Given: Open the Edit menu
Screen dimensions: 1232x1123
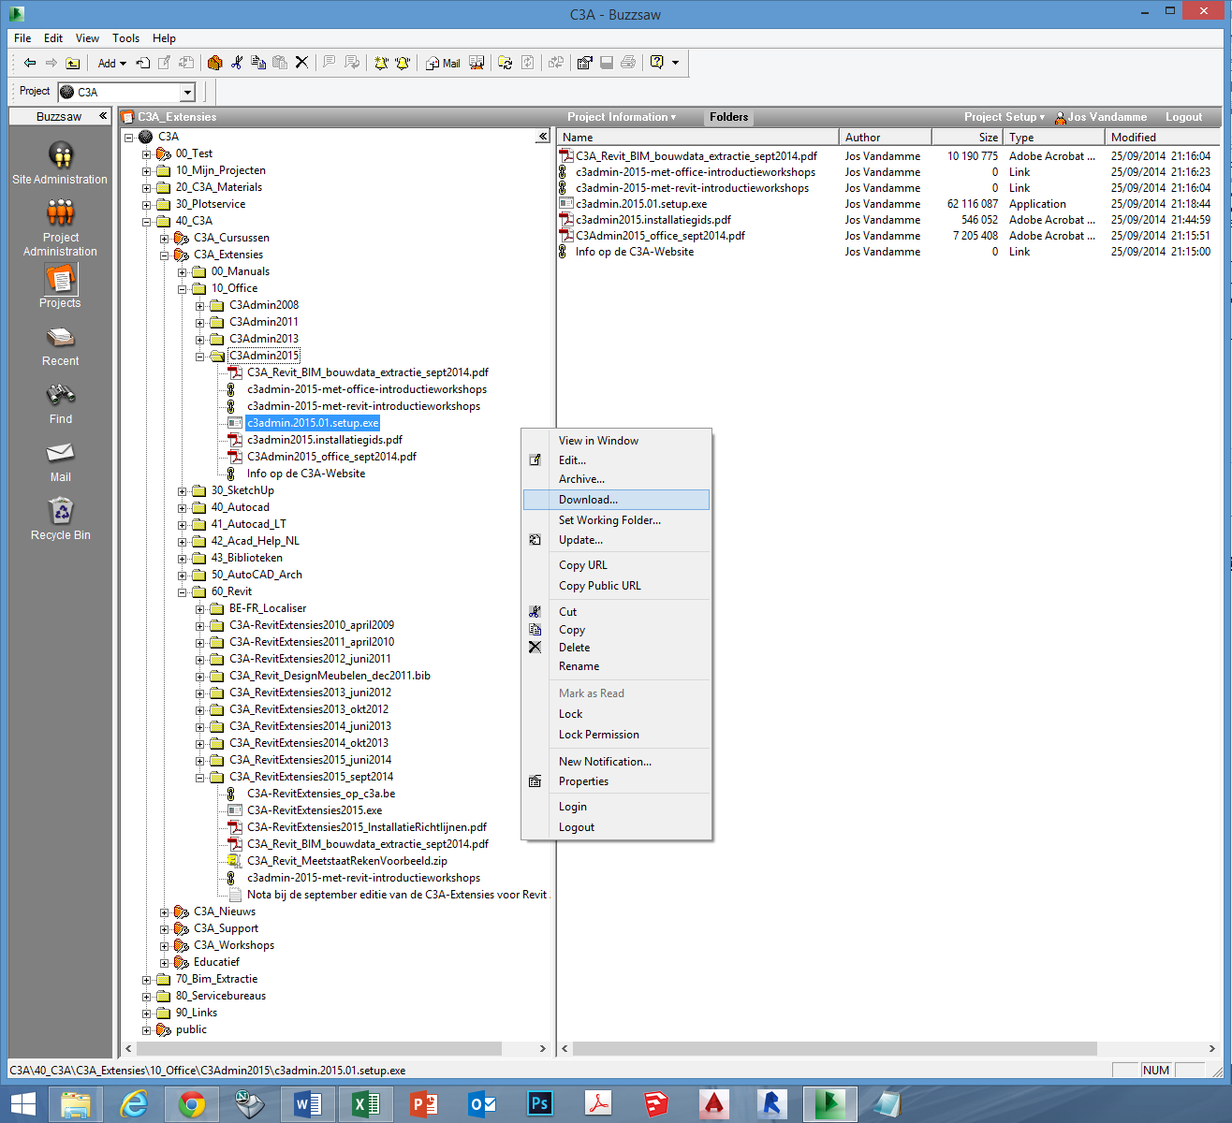Looking at the screenshot, I should (x=53, y=38).
